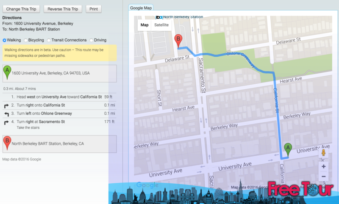This screenshot has width=339, height=204.
Task: Select the Bicycling travel mode
Action: point(26,40)
